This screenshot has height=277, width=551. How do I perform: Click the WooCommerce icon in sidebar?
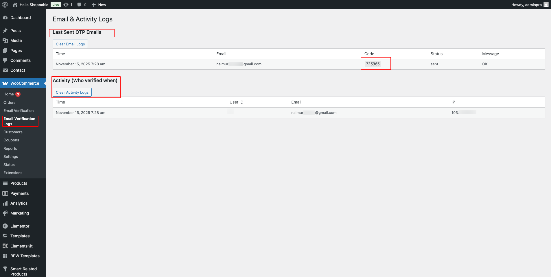(x=5, y=83)
